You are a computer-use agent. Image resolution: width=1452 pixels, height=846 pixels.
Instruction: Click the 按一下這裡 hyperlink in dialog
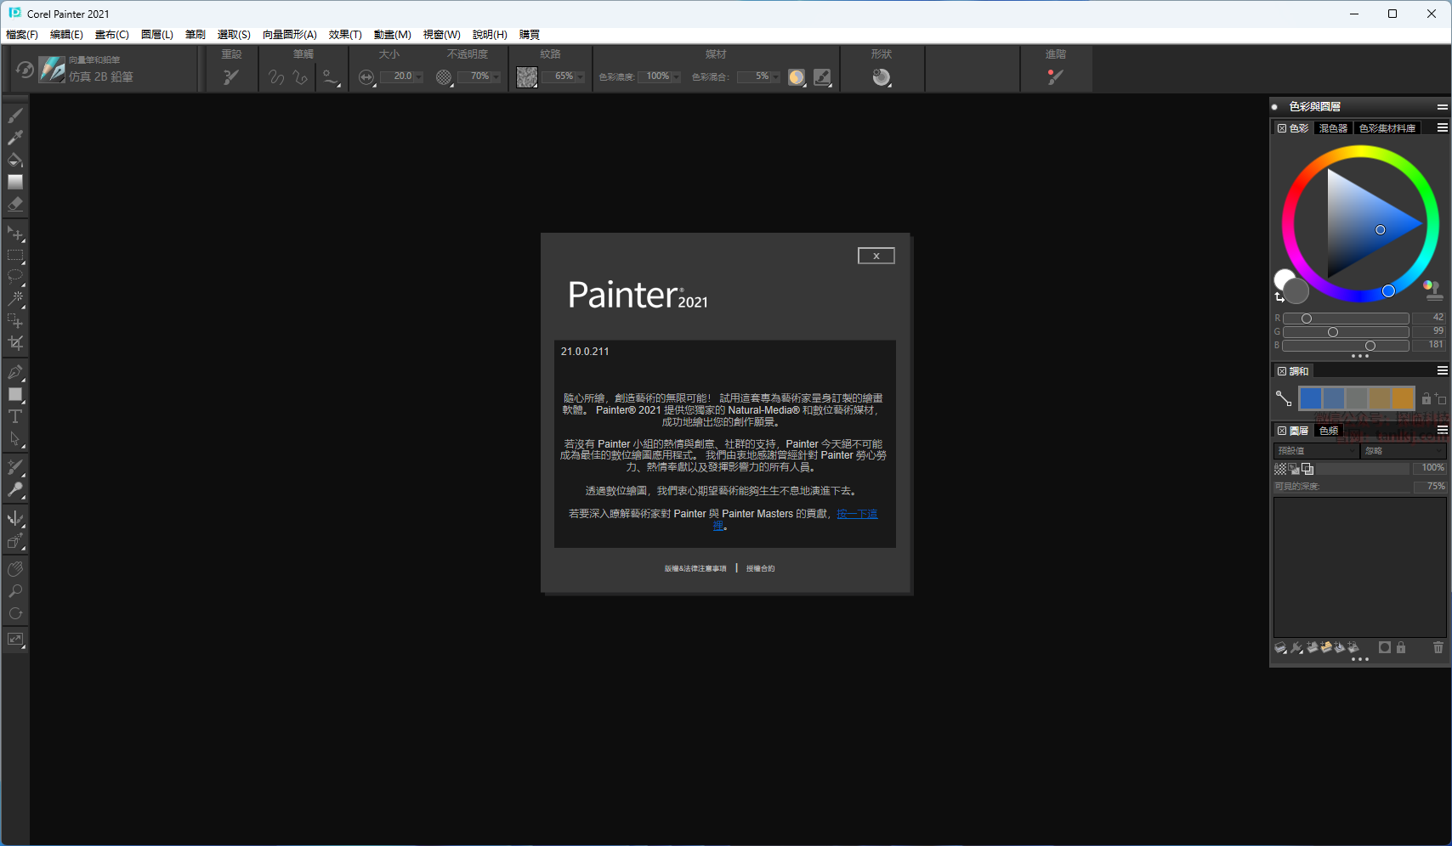point(856,514)
